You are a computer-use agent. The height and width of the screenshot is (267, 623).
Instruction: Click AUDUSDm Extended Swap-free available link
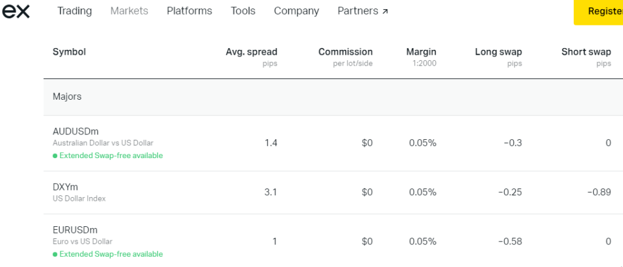[x=111, y=156]
